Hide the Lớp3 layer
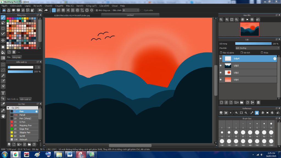 pos(221,66)
